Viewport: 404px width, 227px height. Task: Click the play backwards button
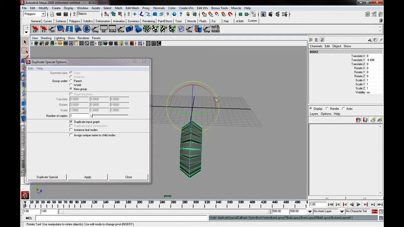coord(352,205)
